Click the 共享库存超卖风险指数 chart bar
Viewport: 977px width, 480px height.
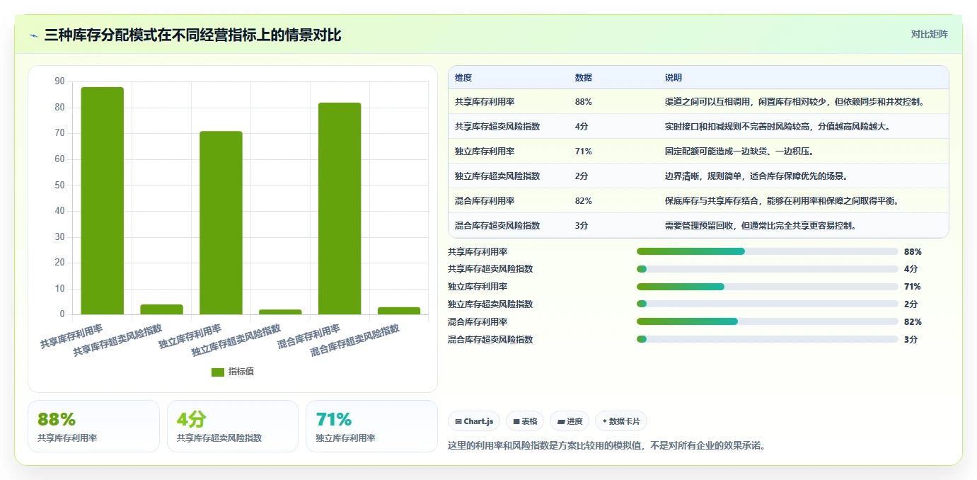pos(161,309)
